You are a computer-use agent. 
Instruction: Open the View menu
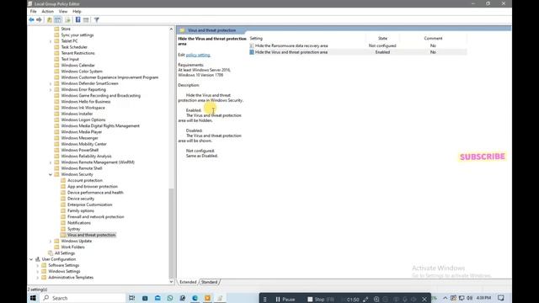click(63, 12)
